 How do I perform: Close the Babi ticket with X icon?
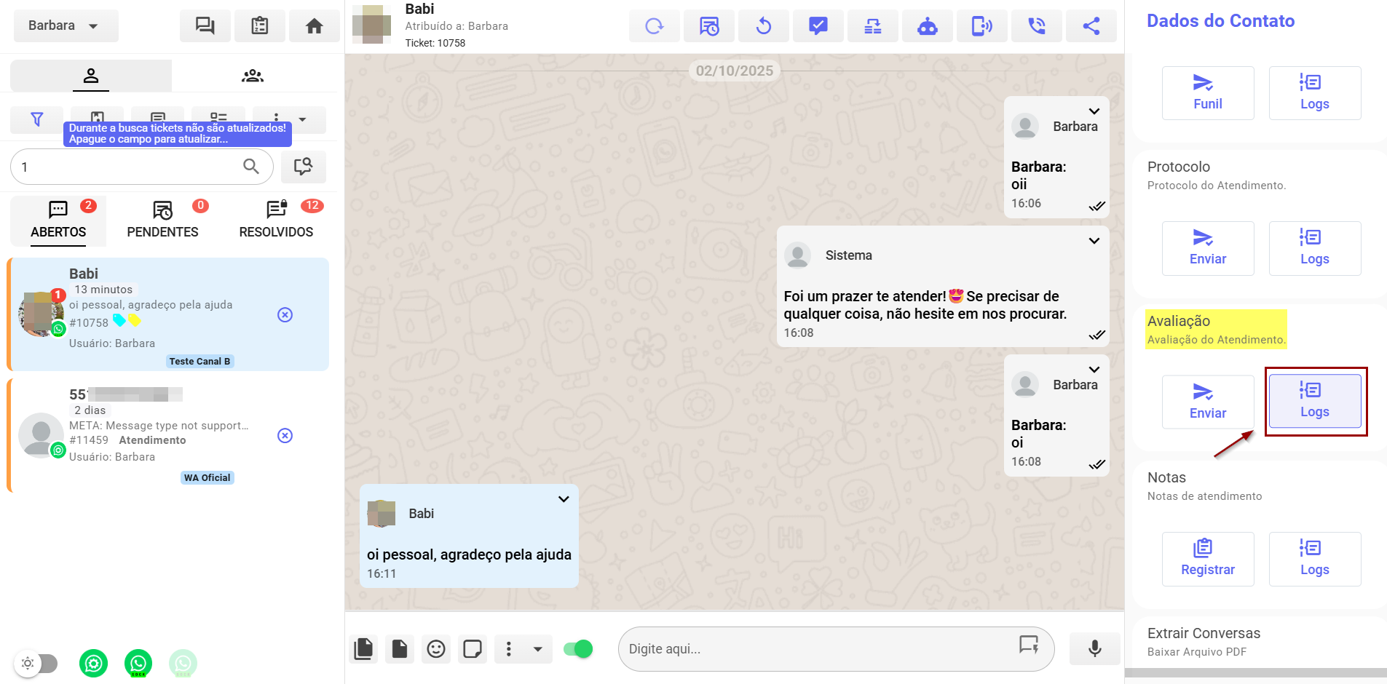[x=285, y=314]
